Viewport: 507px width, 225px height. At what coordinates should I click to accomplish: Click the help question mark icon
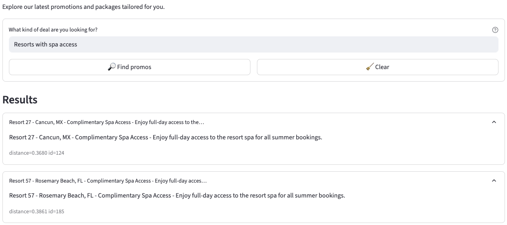495,30
